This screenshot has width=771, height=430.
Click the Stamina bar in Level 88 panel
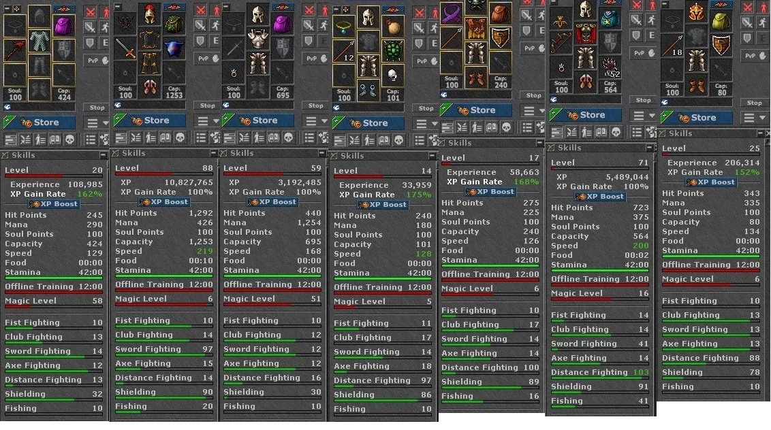[163, 276]
